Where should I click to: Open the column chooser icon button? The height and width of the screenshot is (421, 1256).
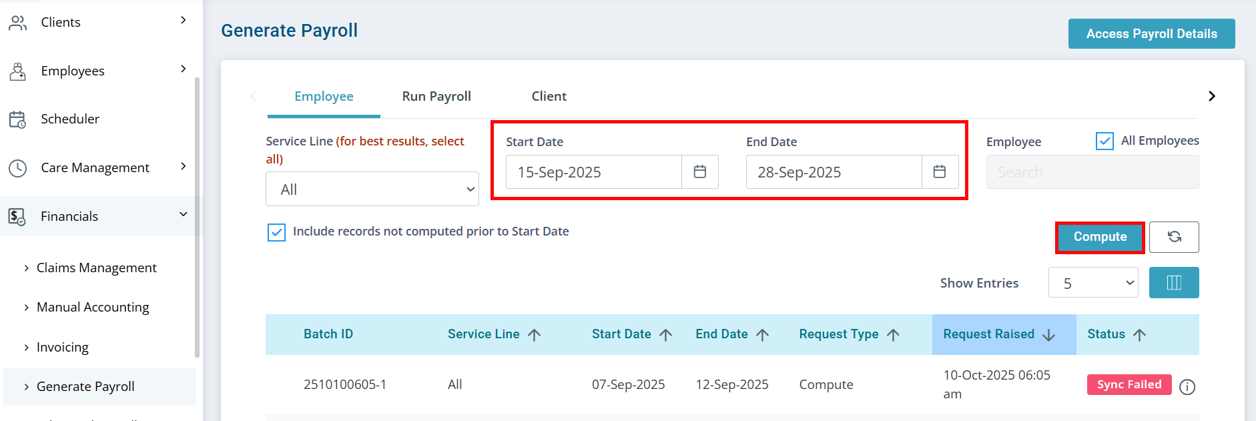(1173, 283)
